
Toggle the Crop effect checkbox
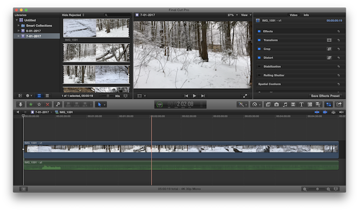259,49
